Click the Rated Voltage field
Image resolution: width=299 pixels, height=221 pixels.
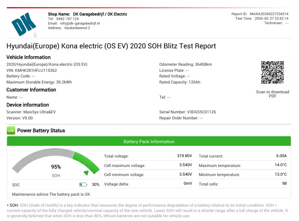[x=175, y=76]
